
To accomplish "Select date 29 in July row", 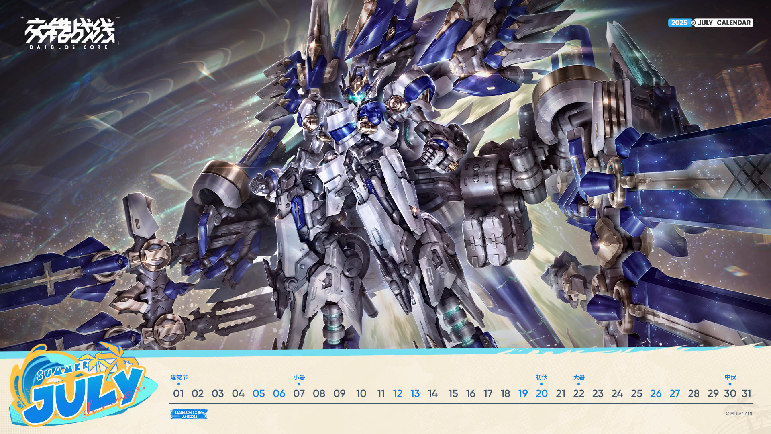I will [x=713, y=393].
